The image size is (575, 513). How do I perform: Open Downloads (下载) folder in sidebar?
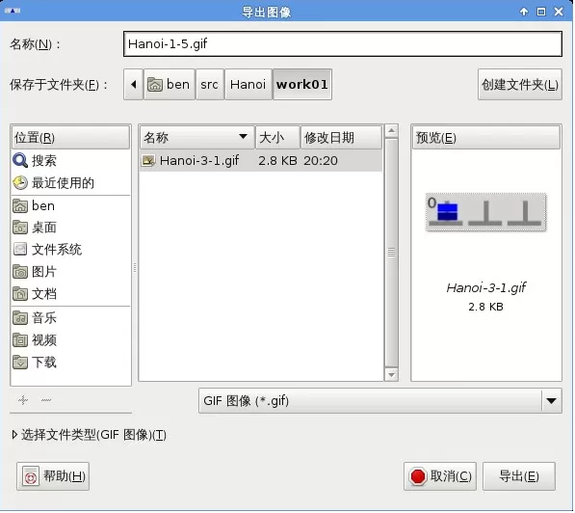click(70, 363)
